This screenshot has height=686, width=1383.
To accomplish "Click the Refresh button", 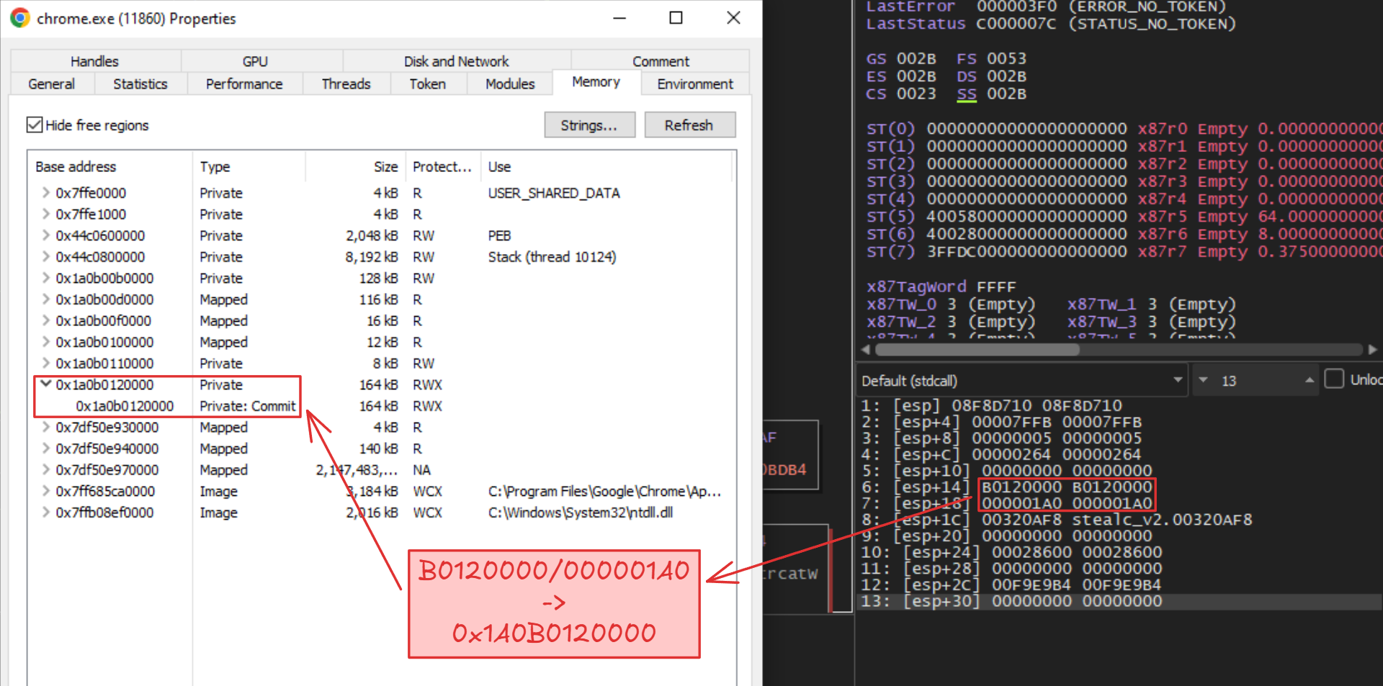I will [x=689, y=125].
